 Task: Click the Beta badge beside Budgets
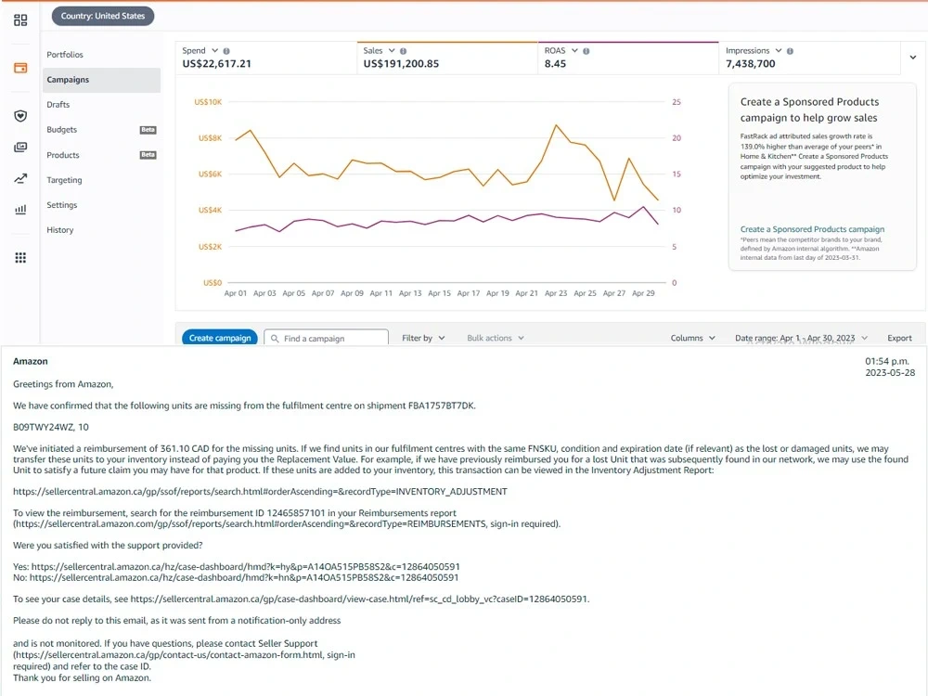click(x=148, y=130)
